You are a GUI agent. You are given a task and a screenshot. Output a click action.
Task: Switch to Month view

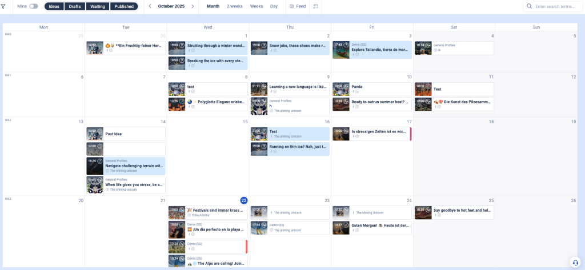pyautogui.click(x=213, y=6)
